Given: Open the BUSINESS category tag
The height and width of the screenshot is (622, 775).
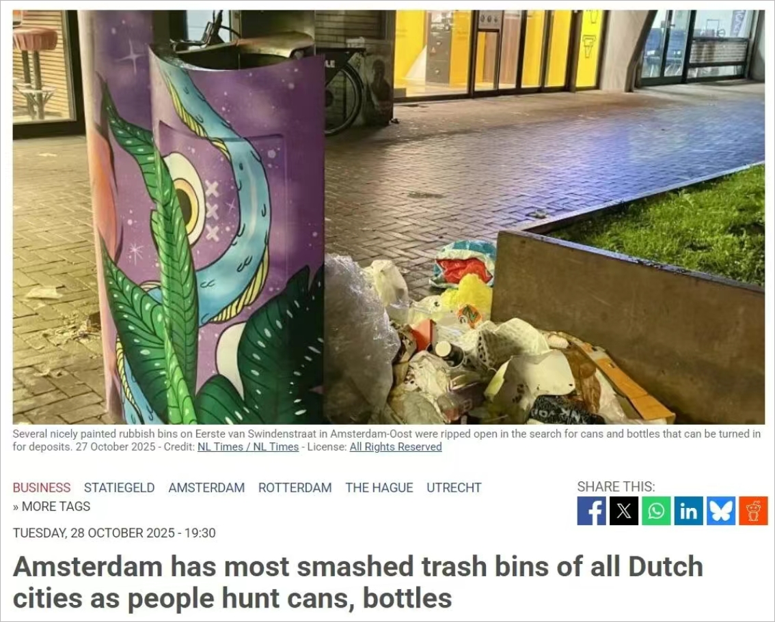Looking at the screenshot, I should click(42, 487).
